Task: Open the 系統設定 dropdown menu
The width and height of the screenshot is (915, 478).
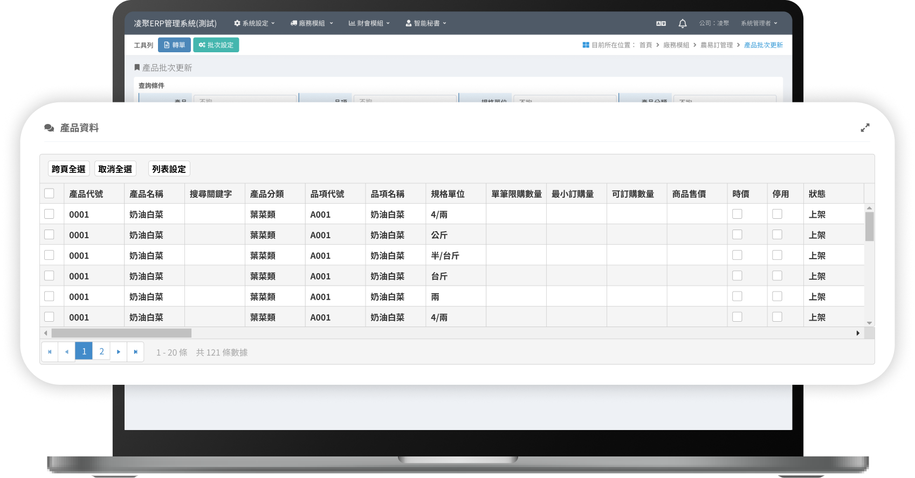Action: point(254,23)
